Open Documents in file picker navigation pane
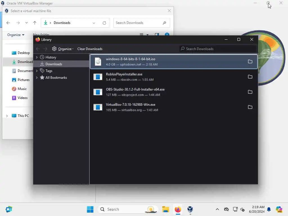The height and width of the screenshot is (216, 288). (x=22, y=71)
